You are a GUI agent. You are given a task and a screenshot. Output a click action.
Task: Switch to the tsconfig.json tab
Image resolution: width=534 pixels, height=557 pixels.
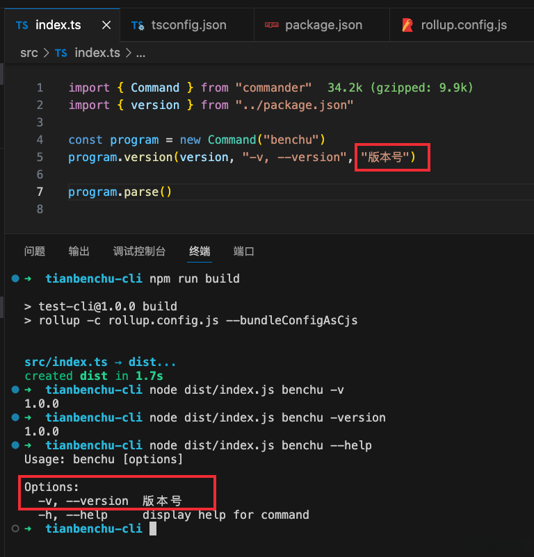coord(187,25)
